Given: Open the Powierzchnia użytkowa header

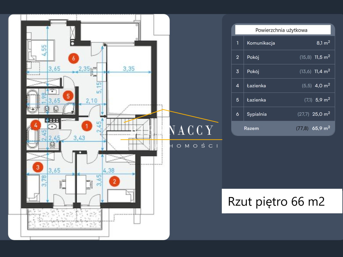Looking at the screenshot, I should click(282, 30).
